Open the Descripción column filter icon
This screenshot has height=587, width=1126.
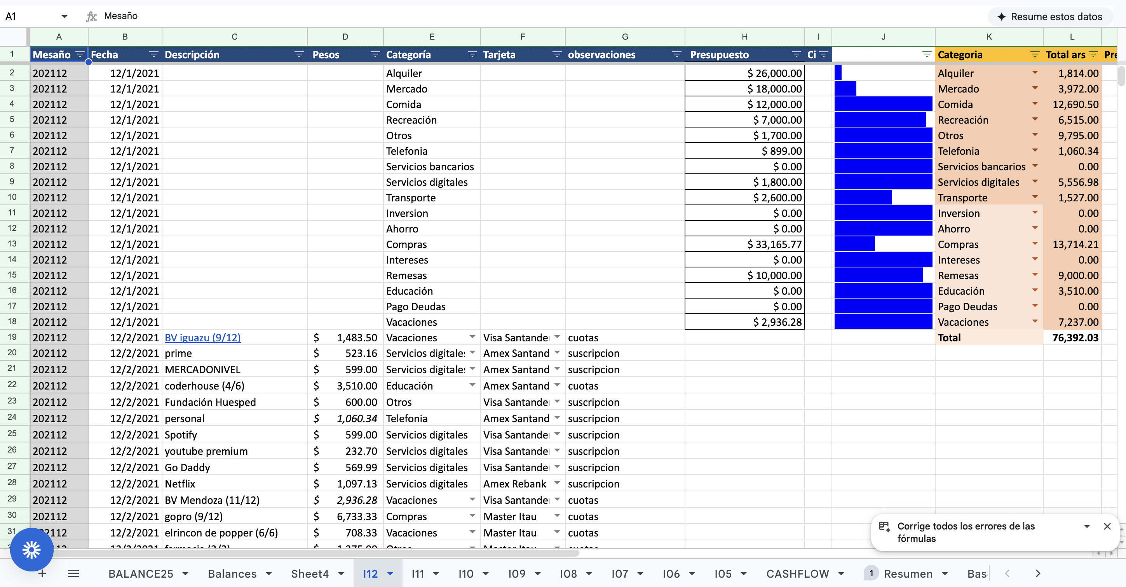point(299,54)
